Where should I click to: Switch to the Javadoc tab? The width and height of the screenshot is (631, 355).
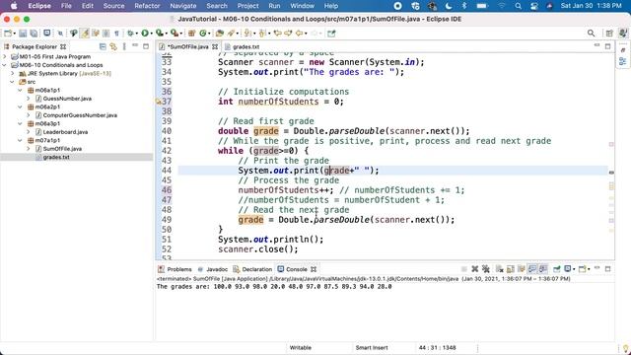[213, 269]
